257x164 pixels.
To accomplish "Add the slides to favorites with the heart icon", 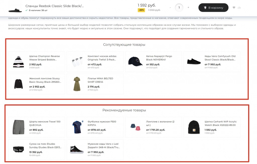I will tap(234, 8).
